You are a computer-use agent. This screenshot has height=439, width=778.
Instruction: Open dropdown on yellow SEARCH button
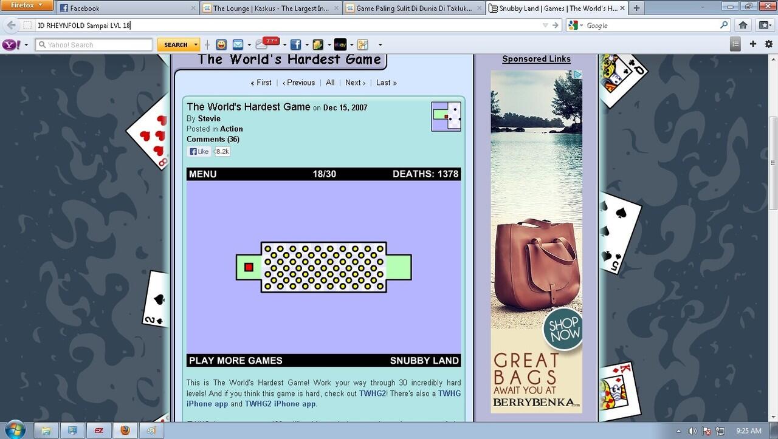tap(196, 45)
